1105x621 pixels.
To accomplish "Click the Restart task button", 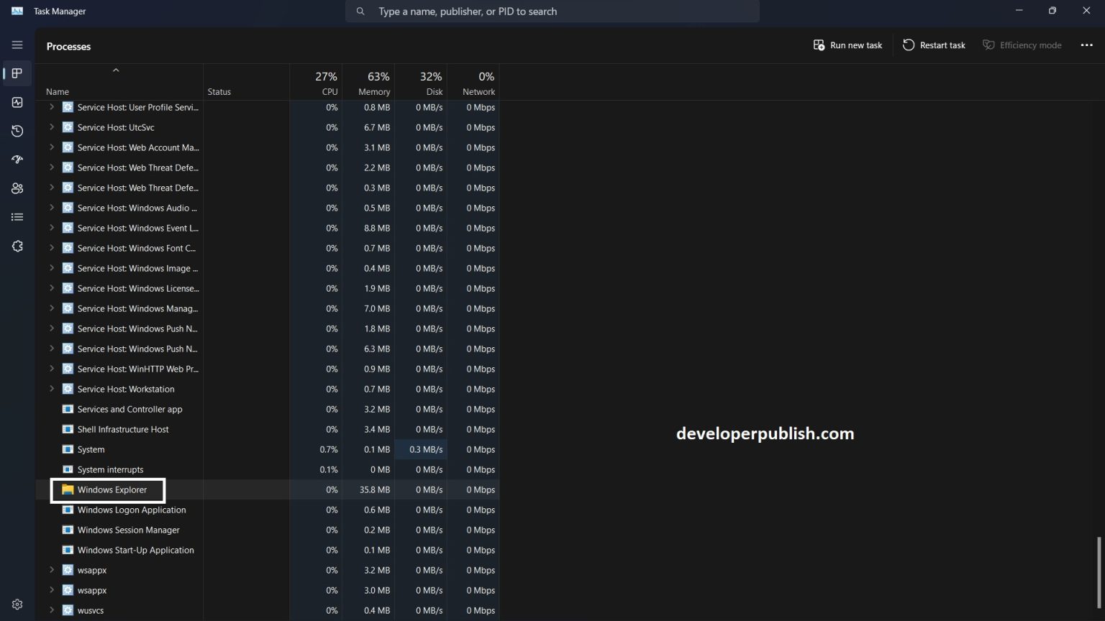I will (934, 45).
